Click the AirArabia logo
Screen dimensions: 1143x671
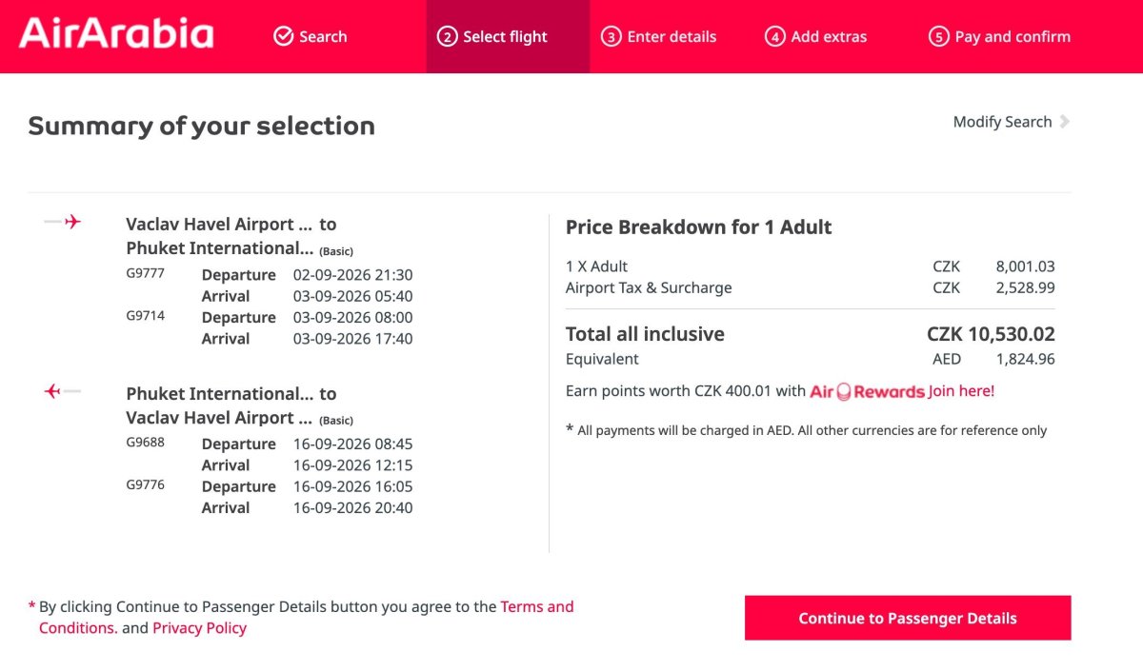[116, 33]
